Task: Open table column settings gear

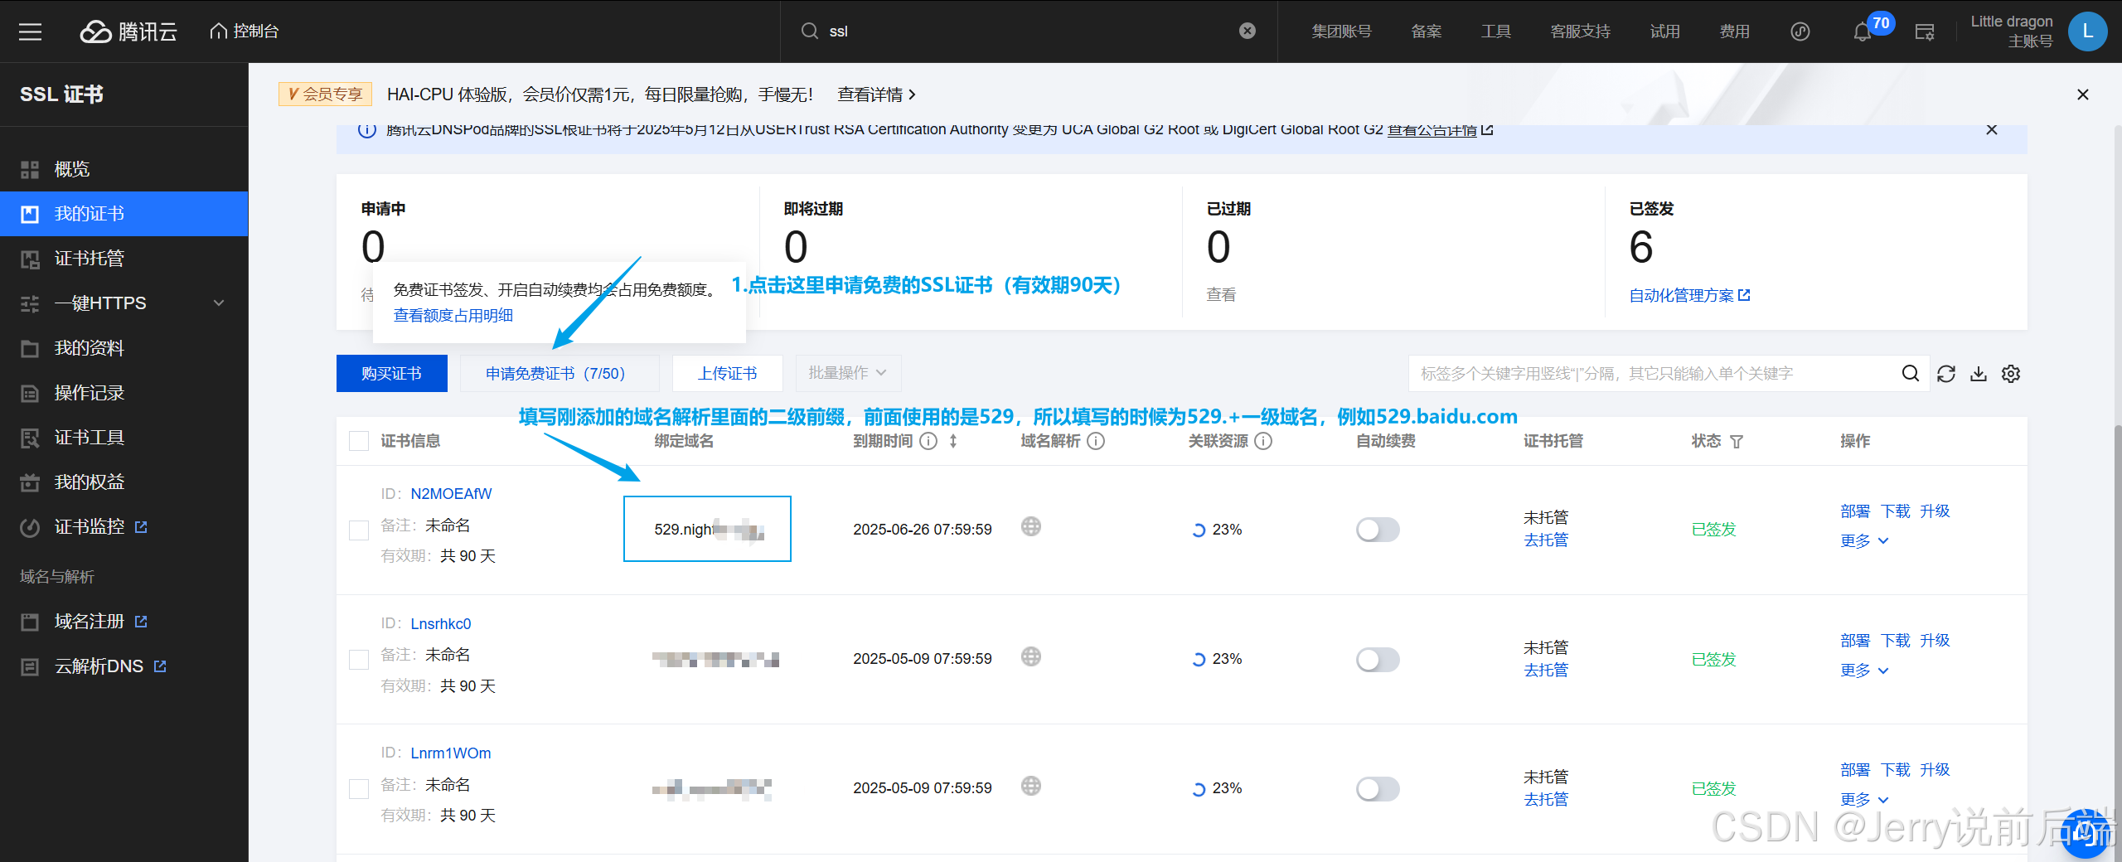Action: tap(2010, 374)
